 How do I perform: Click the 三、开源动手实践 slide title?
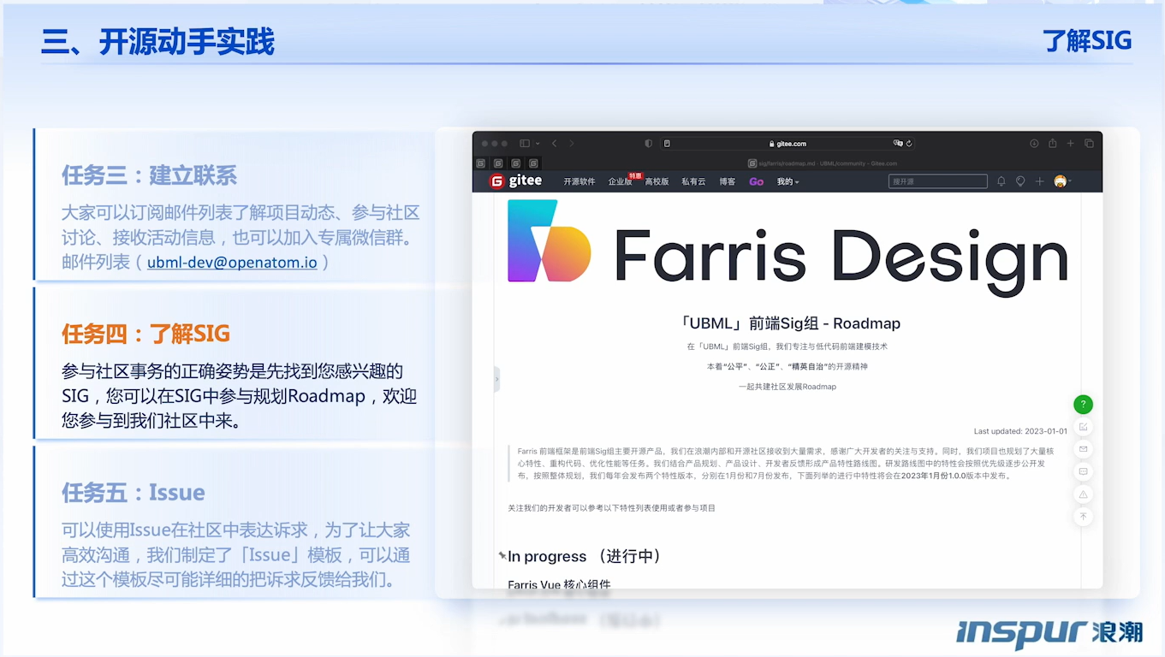[158, 41]
